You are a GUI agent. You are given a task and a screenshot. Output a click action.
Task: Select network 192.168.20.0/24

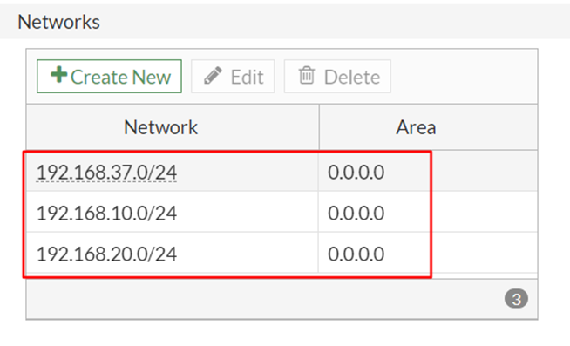point(106,254)
